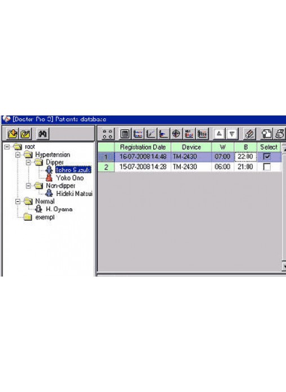
Task: Collapse the Non-dipper folder node
Action: tap(29, 186)
